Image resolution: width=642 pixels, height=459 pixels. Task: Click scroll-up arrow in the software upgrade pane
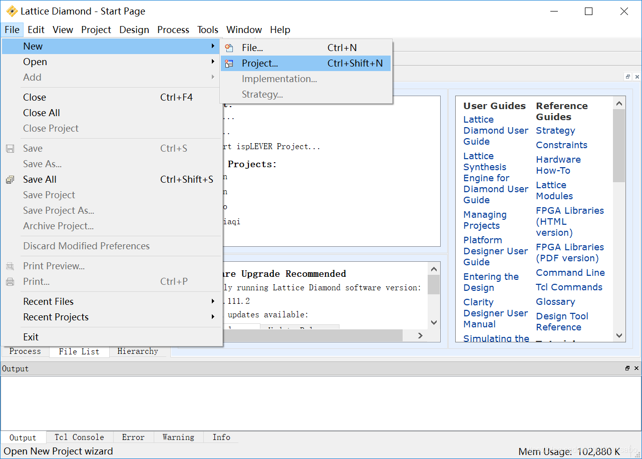click(x=434, y=269)
